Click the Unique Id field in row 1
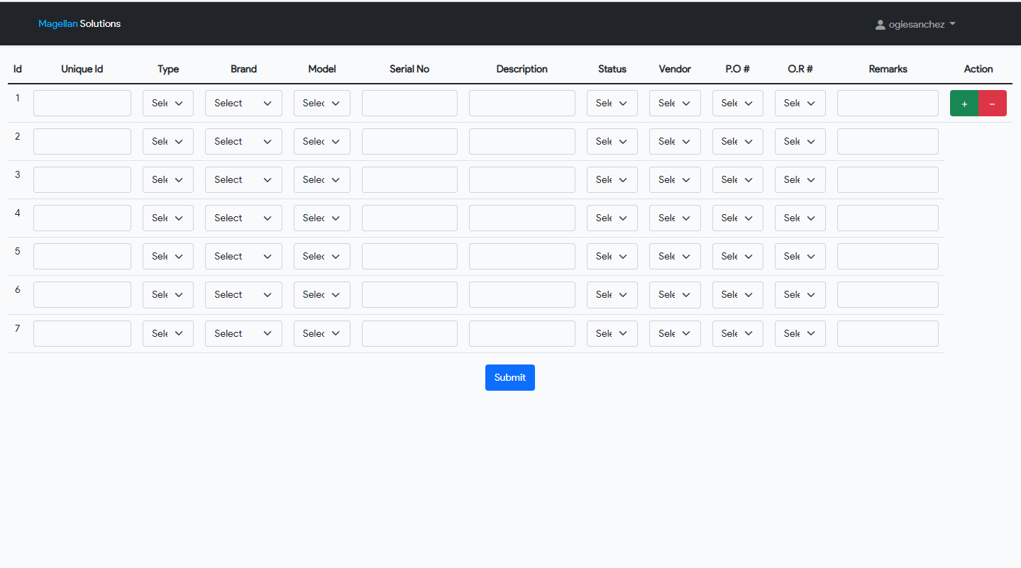Screen dimensions: 1021x568 coord(82,103)
